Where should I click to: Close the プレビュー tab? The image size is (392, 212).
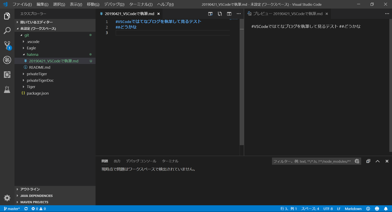(x=327, y=14)
